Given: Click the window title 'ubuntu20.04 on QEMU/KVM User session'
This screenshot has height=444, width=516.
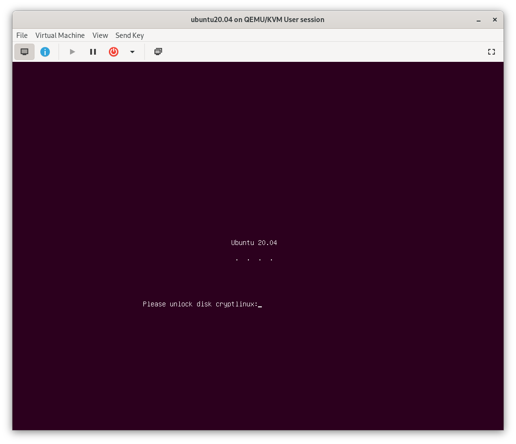Looking at the screenshot, I should click(x=258, y=20).
